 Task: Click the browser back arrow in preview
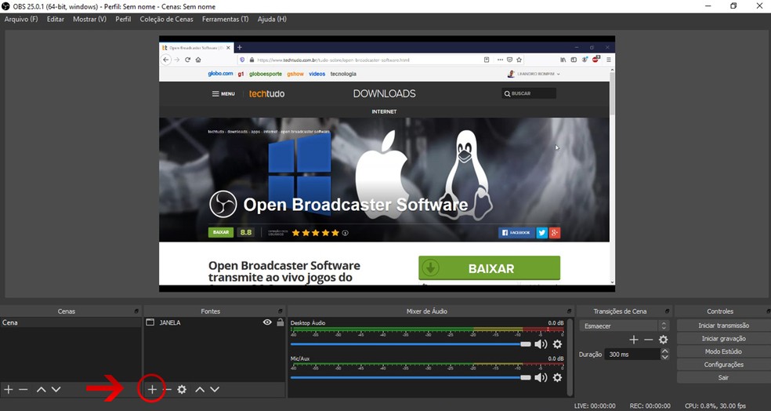point(165,60)
